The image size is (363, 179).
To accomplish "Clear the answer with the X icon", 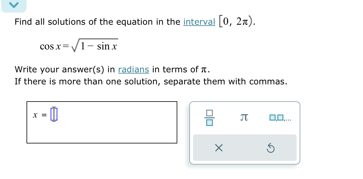I will click(x=218, y=147).
